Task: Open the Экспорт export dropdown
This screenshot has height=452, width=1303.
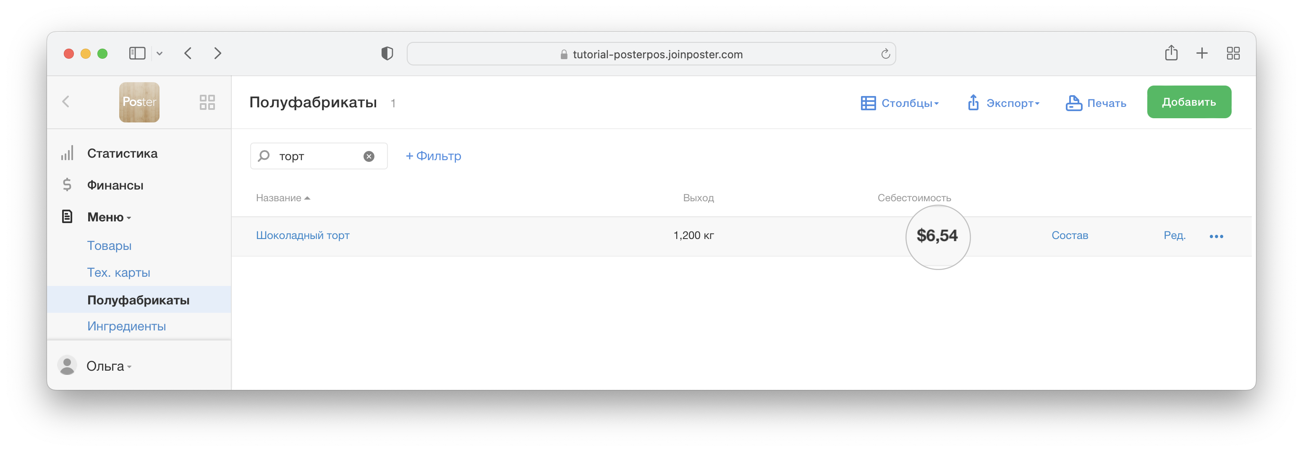Action: tap(1004, 103)
